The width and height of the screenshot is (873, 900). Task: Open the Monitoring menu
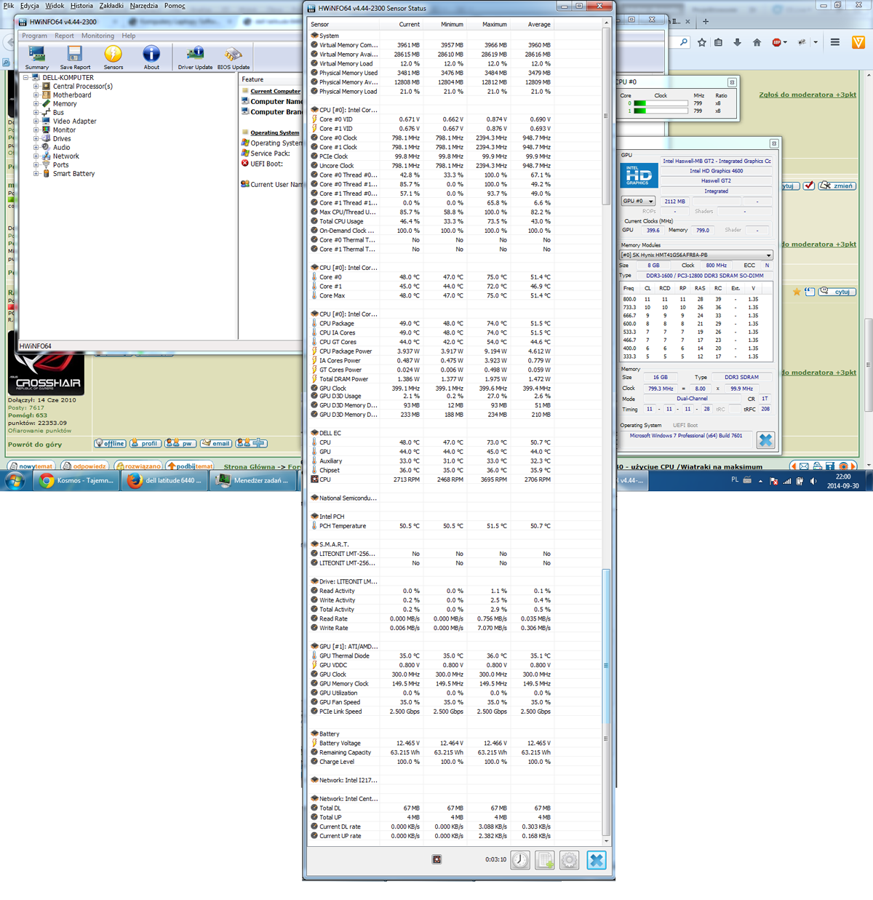(97, 36)
